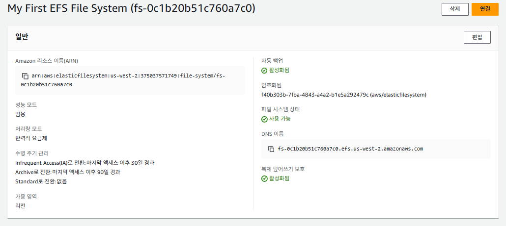
Task: Click the green check icon under 자동 백업
Action: (264, 70)
